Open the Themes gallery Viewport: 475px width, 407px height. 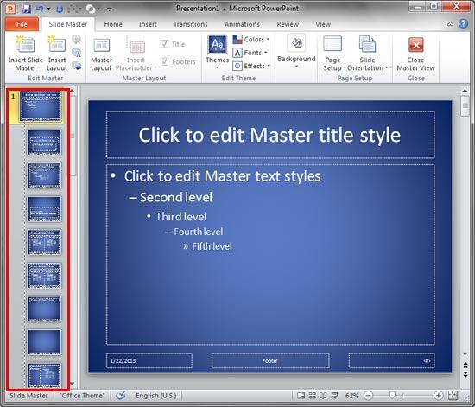217,52
